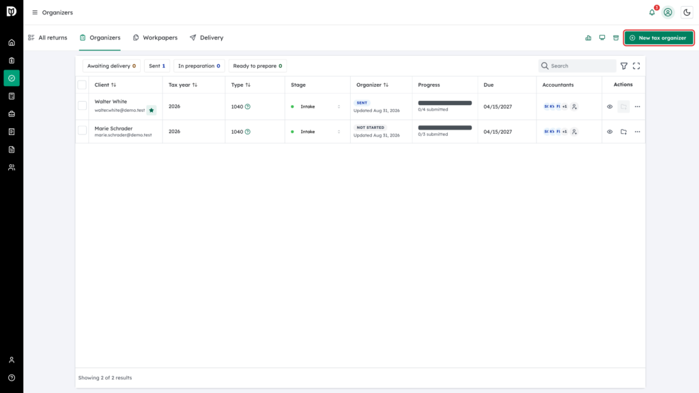Screen dimensions: 699x393
Task: Click the 1040 help icon in Walter White row
Action: (x=248, y=106)
